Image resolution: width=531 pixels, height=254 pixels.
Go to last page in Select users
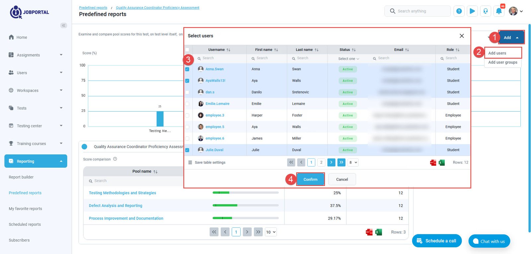click(x=341, y=162)
